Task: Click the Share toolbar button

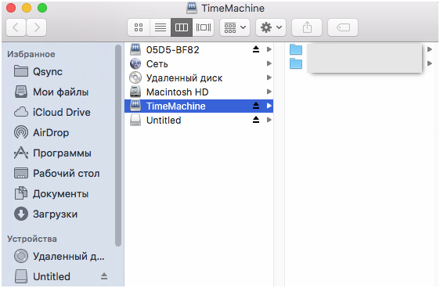Action: (x=307, y=27)
